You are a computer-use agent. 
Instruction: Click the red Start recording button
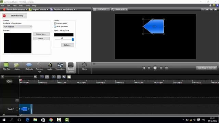click(14, 16)
